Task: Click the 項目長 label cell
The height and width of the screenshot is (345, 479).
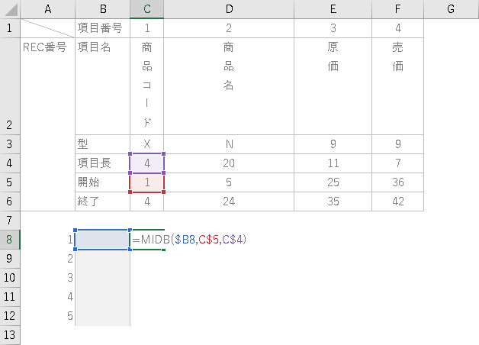Action: 103,163
